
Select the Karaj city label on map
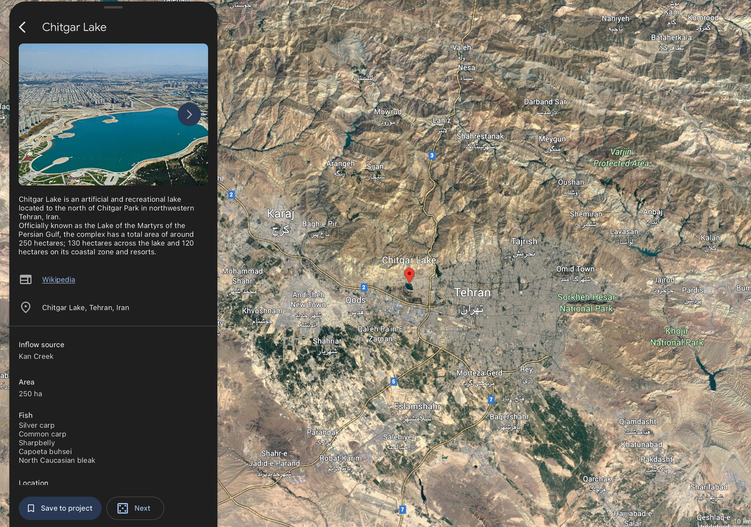[280, 214]
